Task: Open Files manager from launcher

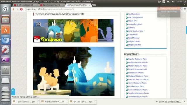Action: click(5, 19)
